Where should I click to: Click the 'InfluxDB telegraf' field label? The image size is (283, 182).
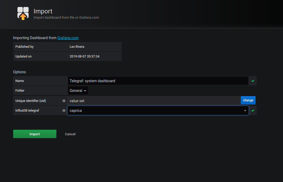(x=27, y=111)
